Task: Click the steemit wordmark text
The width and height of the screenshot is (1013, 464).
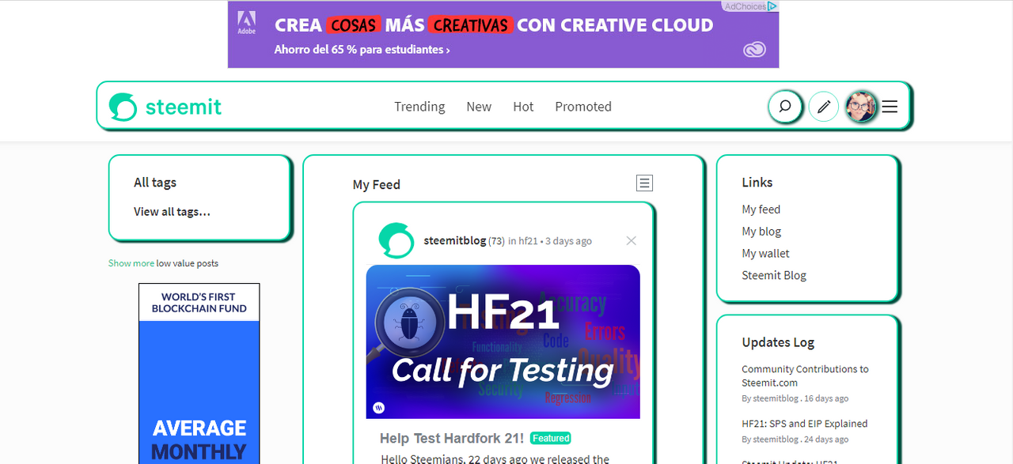Action: coord(184,107)
